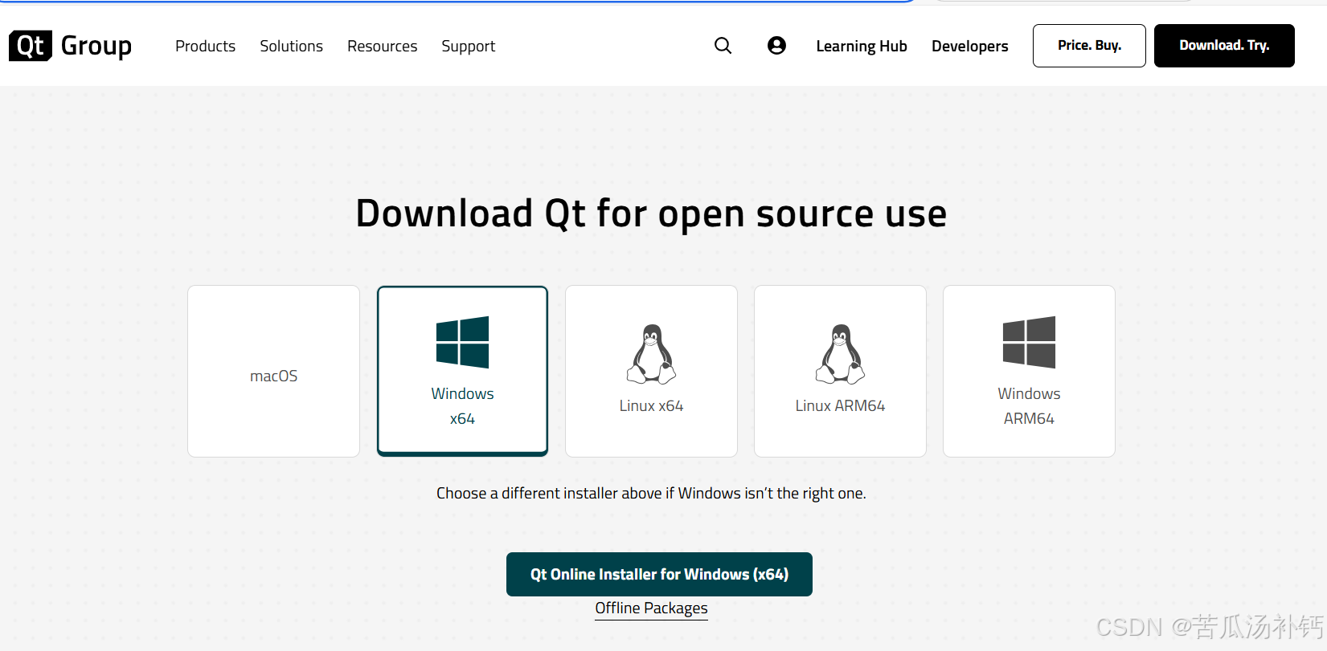Click the Price. Buy. button
The image size is (1327, 651).
(1089, 46)
